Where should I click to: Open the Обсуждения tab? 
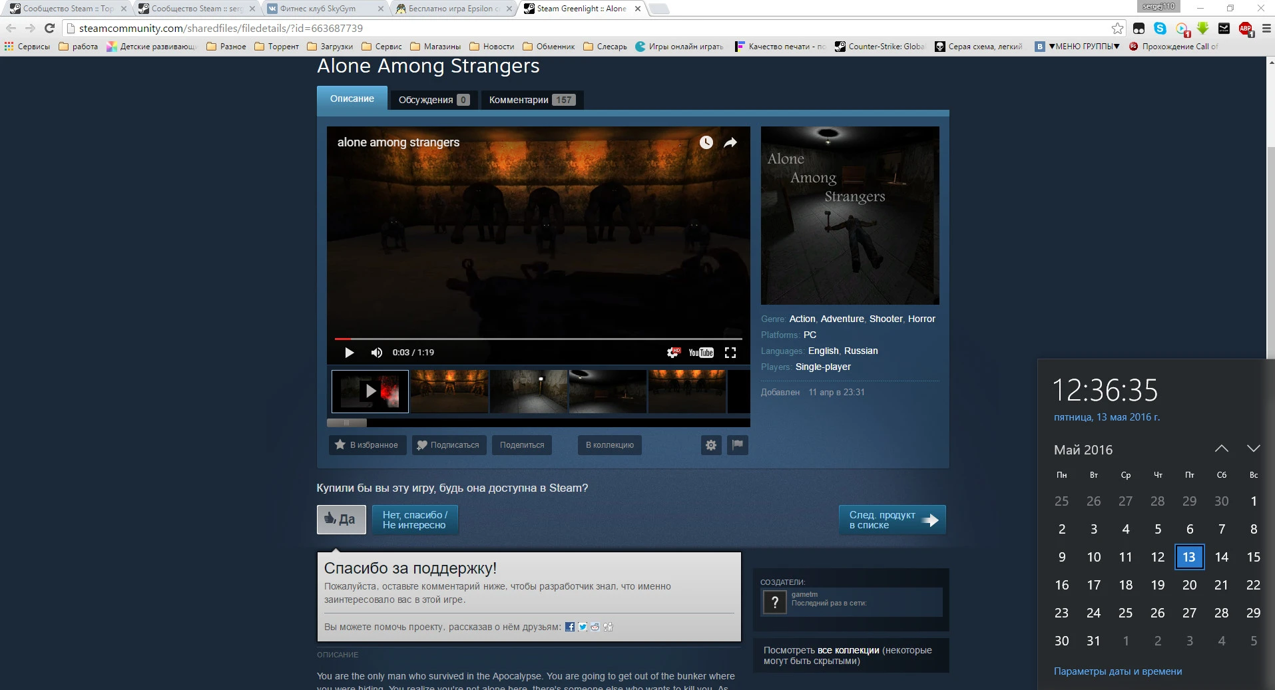tap(434, 100)
